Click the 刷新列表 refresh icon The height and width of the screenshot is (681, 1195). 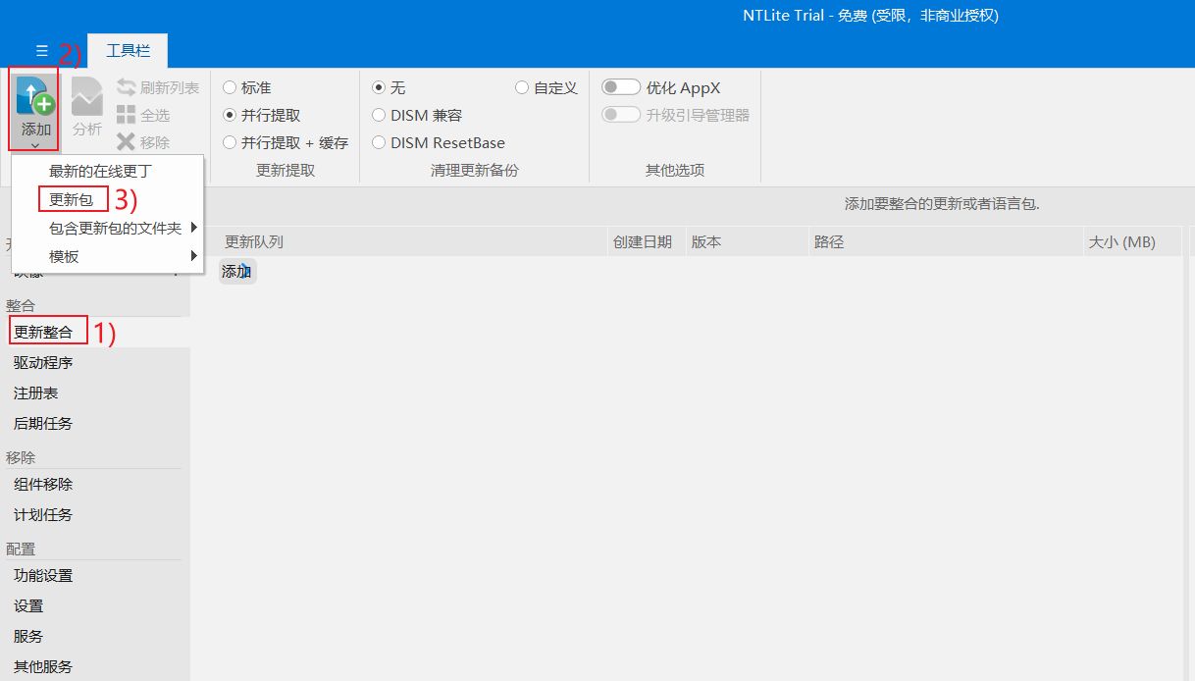(x=126, y=88)
